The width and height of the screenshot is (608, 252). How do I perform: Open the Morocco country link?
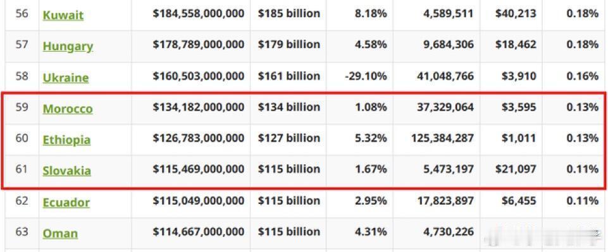pyautogui.click(x=68, y=109)
